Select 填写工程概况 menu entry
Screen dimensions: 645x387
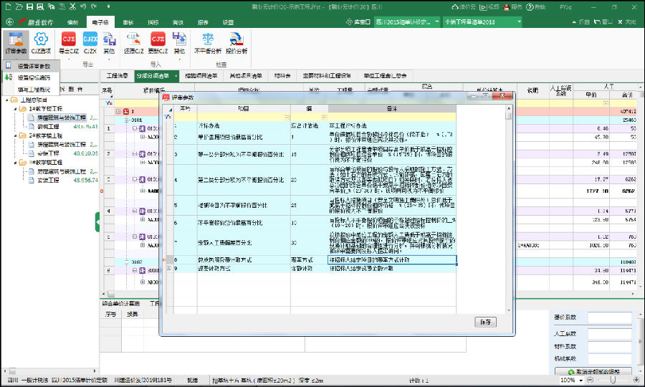point(34,88)
